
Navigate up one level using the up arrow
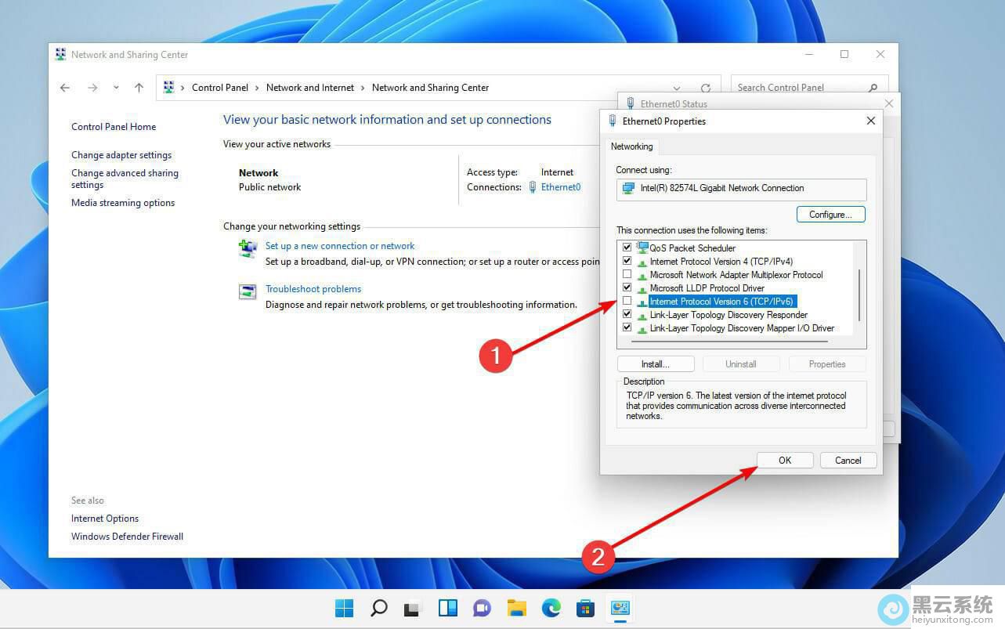[x=139, y=87]
